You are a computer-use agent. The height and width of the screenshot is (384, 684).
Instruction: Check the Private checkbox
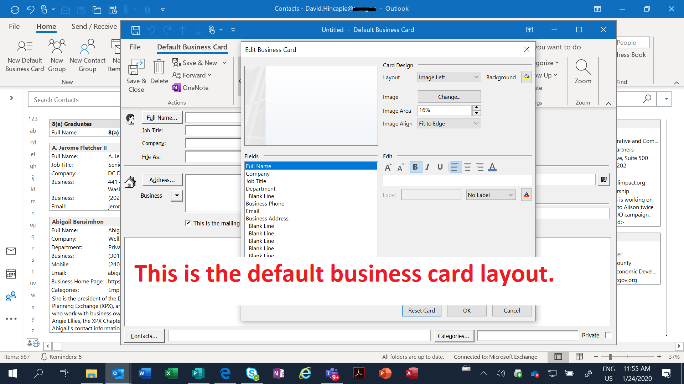click(608, 335)
